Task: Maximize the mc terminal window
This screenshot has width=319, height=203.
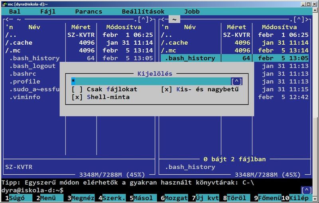Action: 309,4
